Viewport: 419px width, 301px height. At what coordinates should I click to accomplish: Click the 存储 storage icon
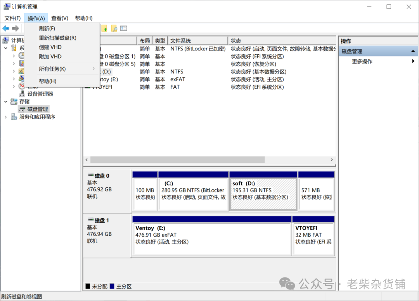[x=14, y=102]
